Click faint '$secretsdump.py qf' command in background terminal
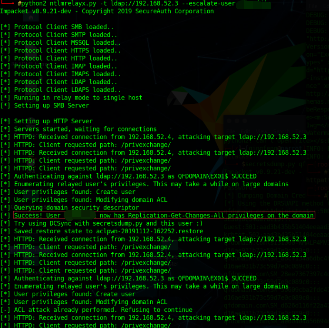Screen dimensions: 329x328 click(273, 164)
